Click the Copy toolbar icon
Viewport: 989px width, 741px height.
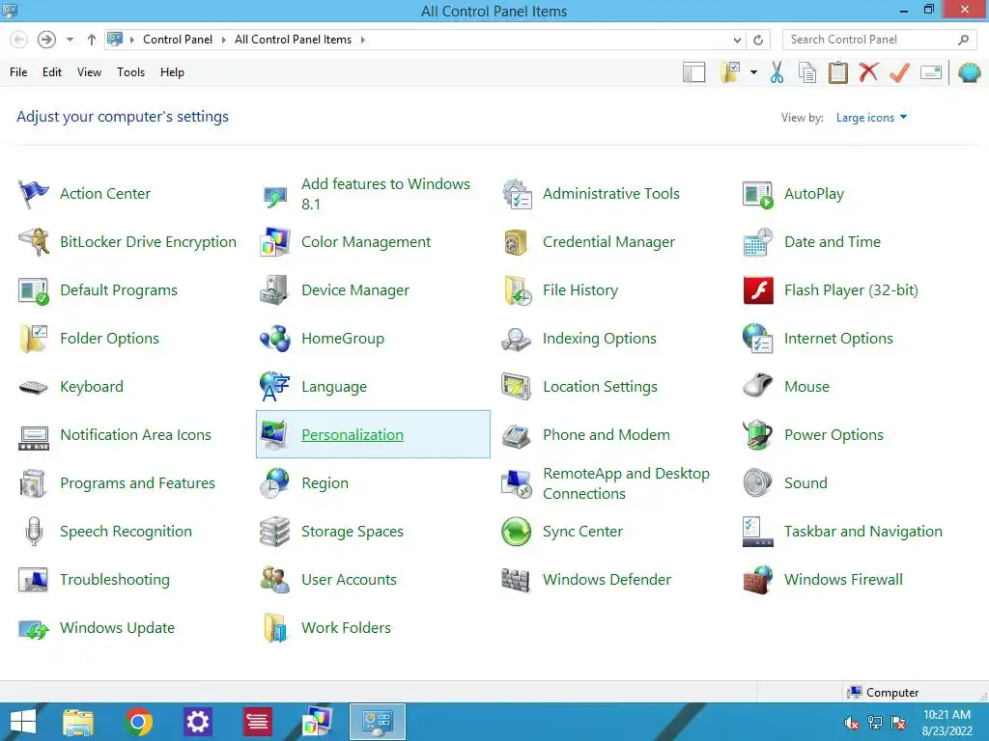coord(807,72)
